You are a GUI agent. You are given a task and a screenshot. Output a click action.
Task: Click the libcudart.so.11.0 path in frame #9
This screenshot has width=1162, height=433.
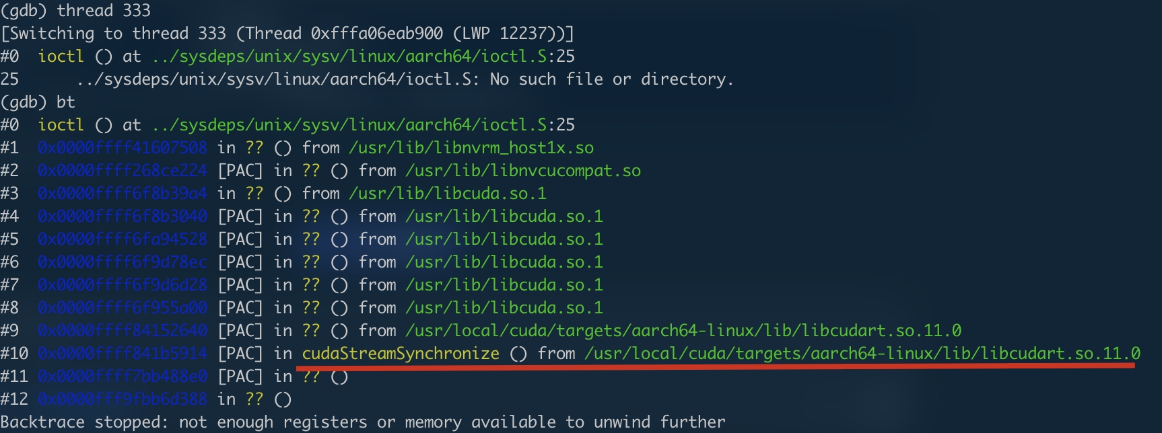[683, 331]
